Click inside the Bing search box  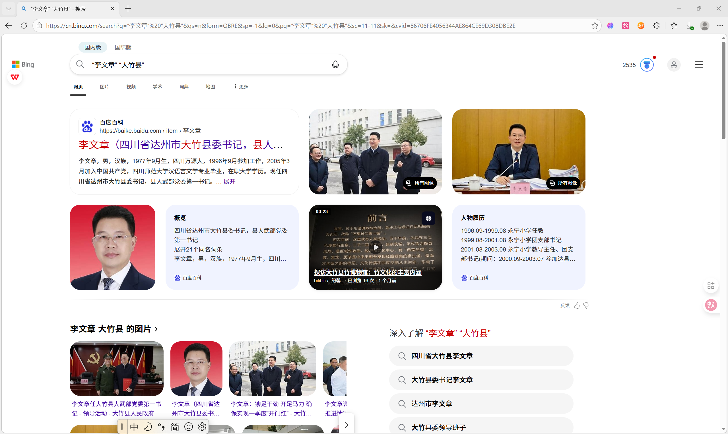(205, 65)
